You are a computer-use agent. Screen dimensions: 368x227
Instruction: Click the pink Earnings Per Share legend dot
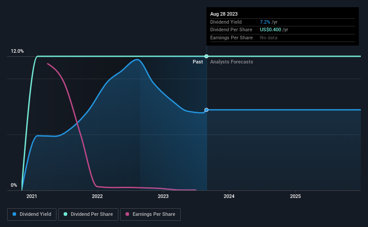tap(127, 214)
